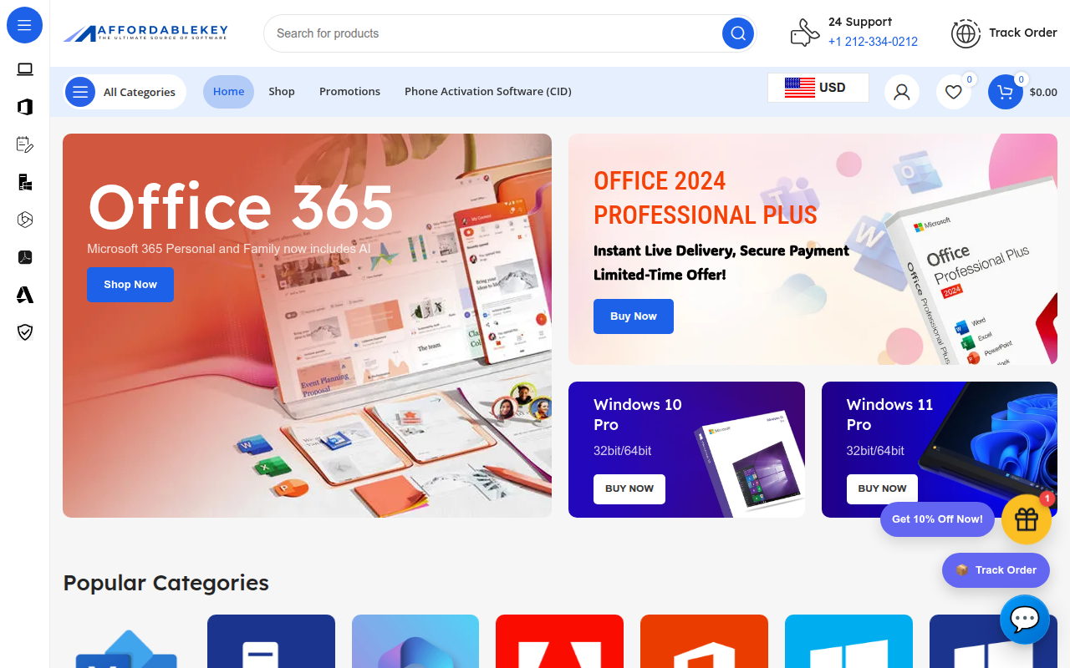1070x668 pixels.
Task: Click the $0.00 cart total
Action: pos(1043,93)
